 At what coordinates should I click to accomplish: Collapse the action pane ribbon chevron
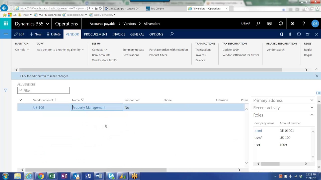click(316, 69)
